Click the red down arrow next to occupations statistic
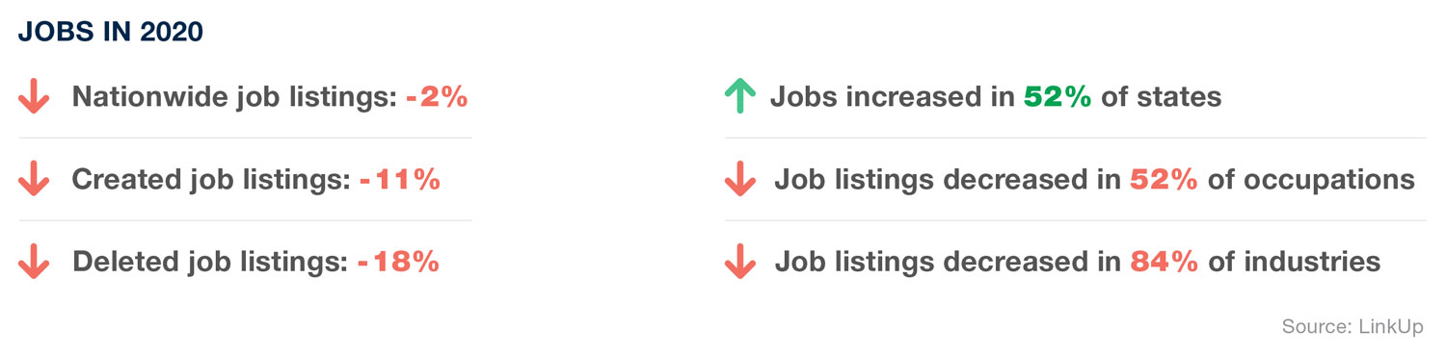 739,180
